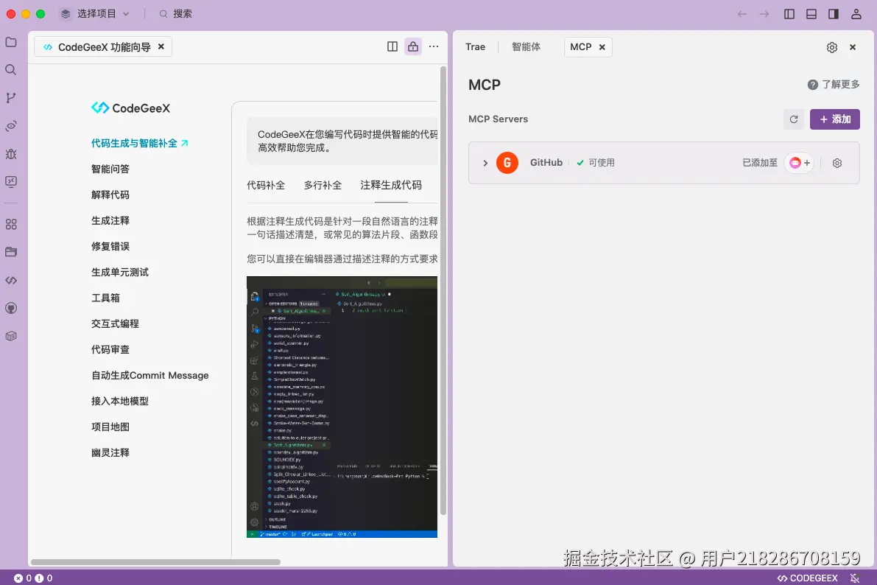Toggle bottom panel layout icon

(811, 14)
